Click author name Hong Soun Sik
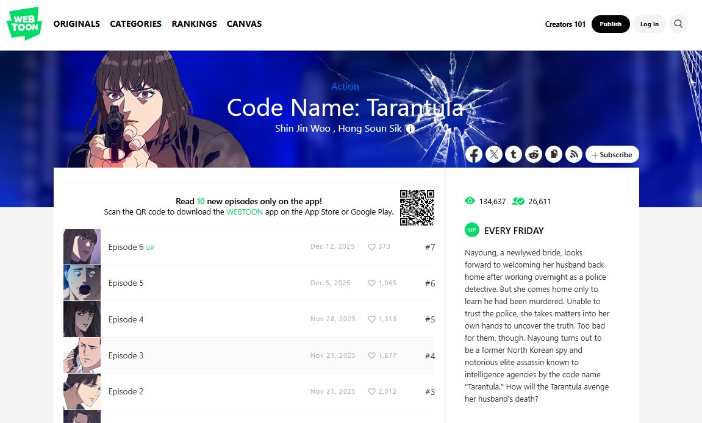Viewport: 702px width, 423px height. (370, 129)
